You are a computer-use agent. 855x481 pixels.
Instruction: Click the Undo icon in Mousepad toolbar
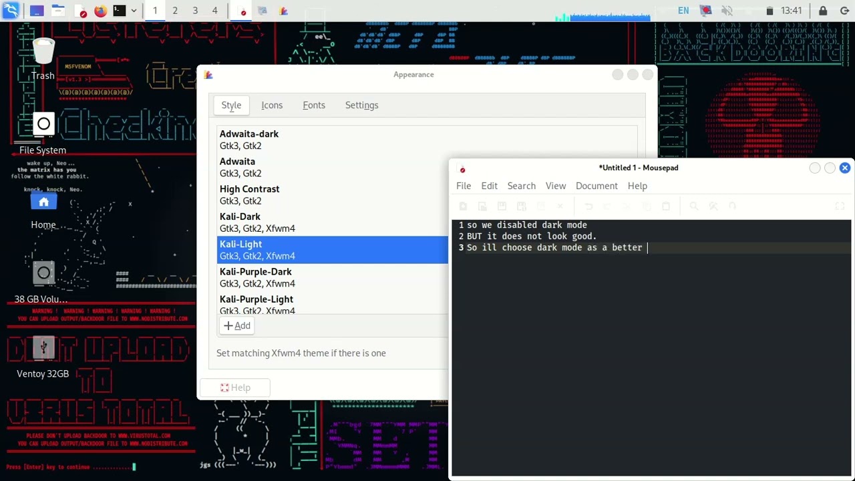coord(588,206)
